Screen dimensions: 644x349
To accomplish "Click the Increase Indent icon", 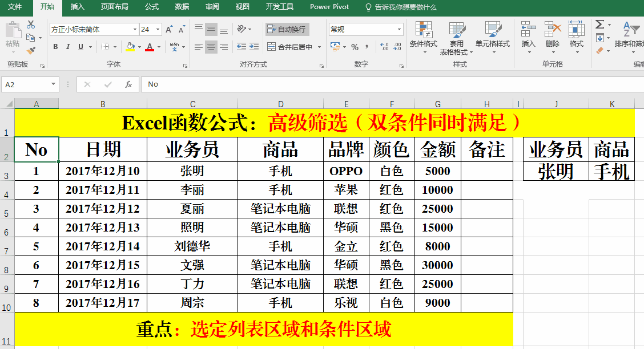I will tap(254, 47).
